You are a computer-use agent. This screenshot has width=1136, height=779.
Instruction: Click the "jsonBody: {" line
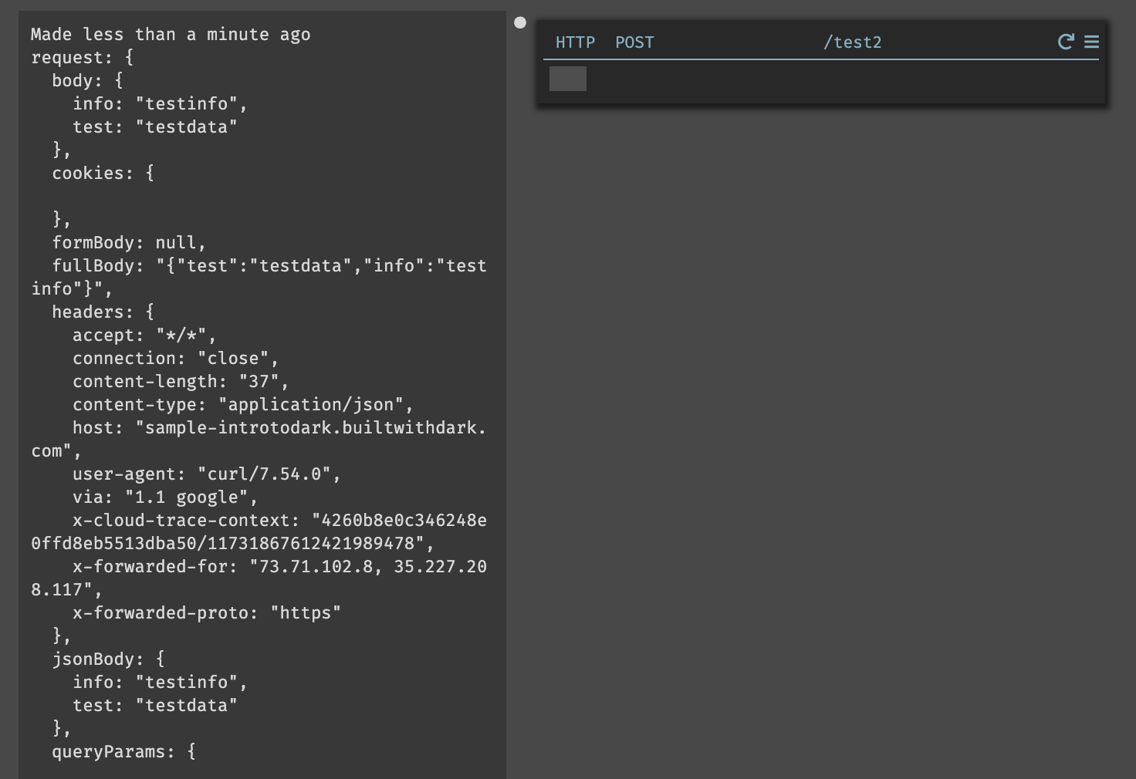[x=108, y=659]
